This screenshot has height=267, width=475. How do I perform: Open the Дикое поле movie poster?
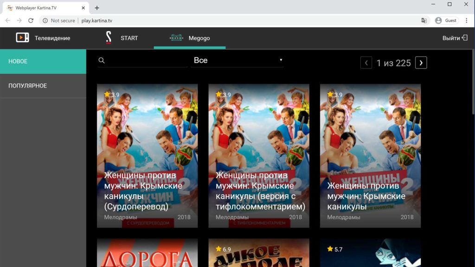259,253
